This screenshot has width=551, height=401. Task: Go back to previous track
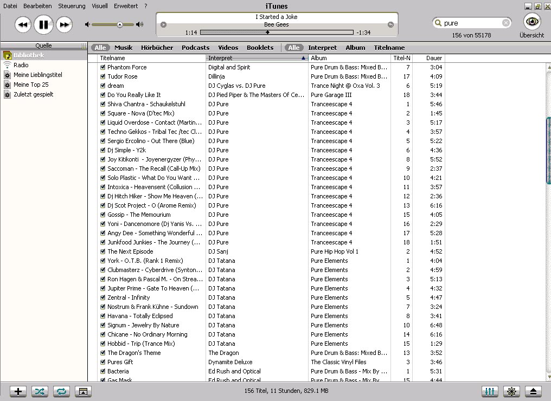click(23, 24)
